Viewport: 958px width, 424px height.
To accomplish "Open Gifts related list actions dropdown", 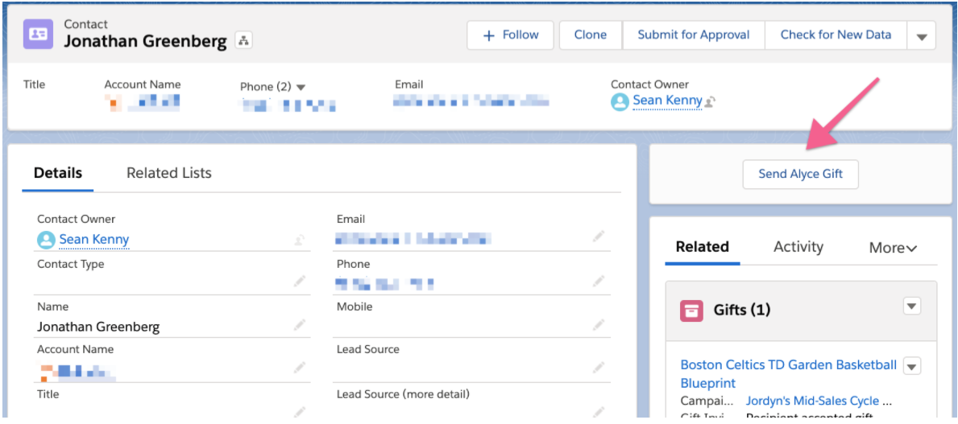I will tap(912, 306).
